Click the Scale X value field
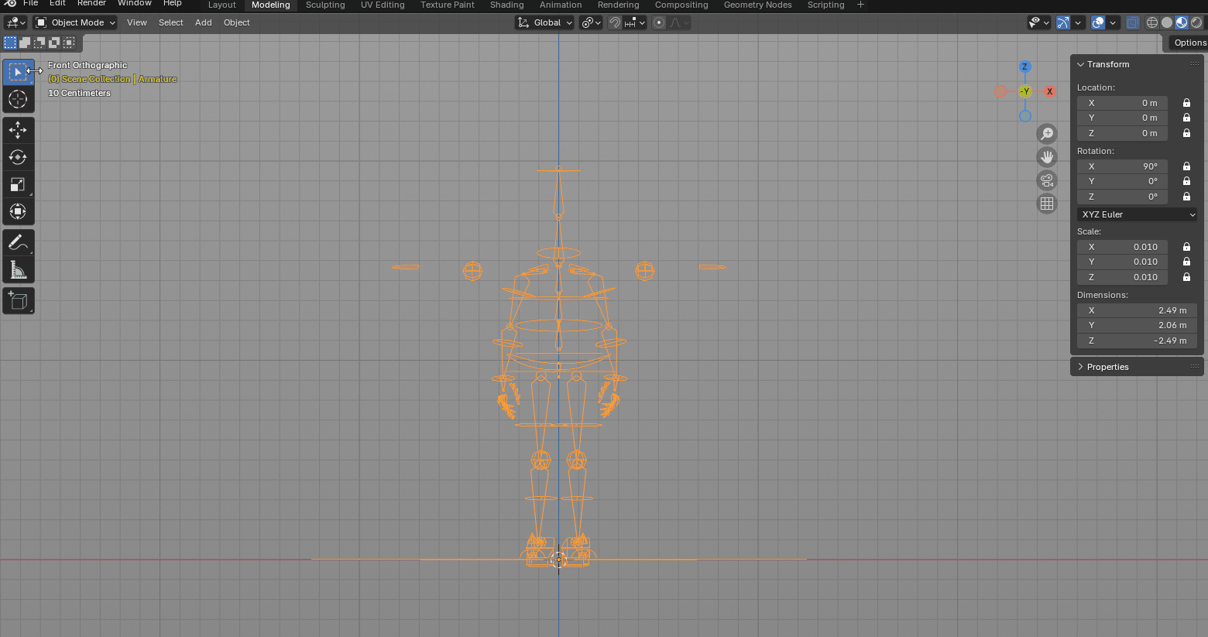The image size is (1208, 637). pyautogui.click(x=1122, y=247)
